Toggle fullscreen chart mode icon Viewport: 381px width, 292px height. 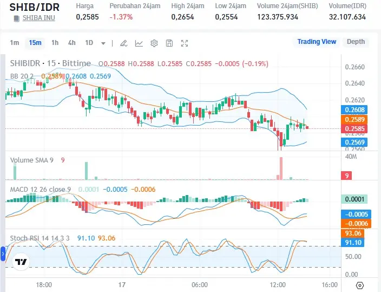tap(185, 43)
